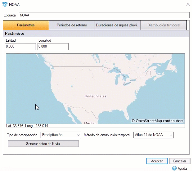Image resolution: width=193 pixels, height=172 pixels.
Task: Click the NOAA app icon in title bar
Action: [x=5, y=4]
